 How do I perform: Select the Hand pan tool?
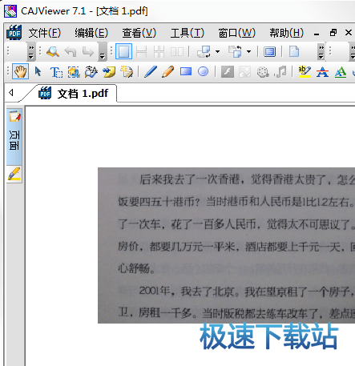pyautogui.click(x=20, y=71)
